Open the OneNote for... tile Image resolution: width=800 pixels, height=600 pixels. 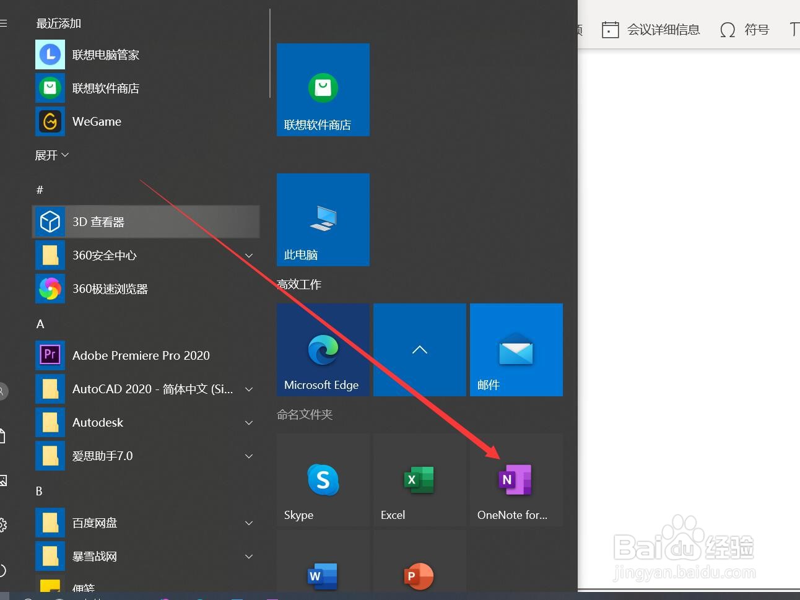[x=516, y=480]
